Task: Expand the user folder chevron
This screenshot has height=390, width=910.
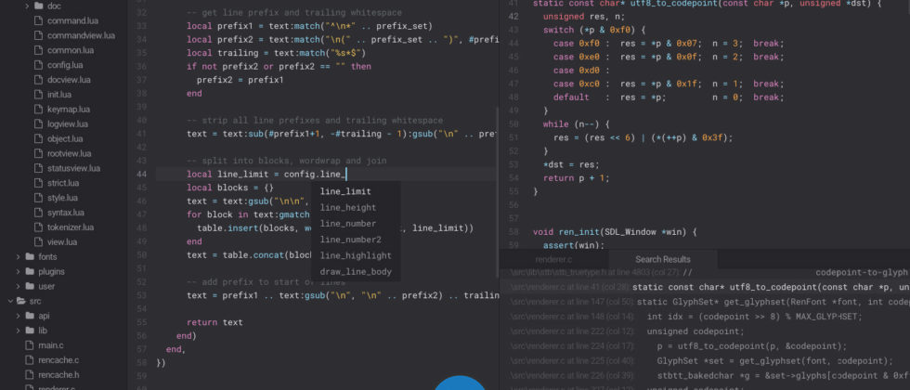Action: [x=17, y=286]
